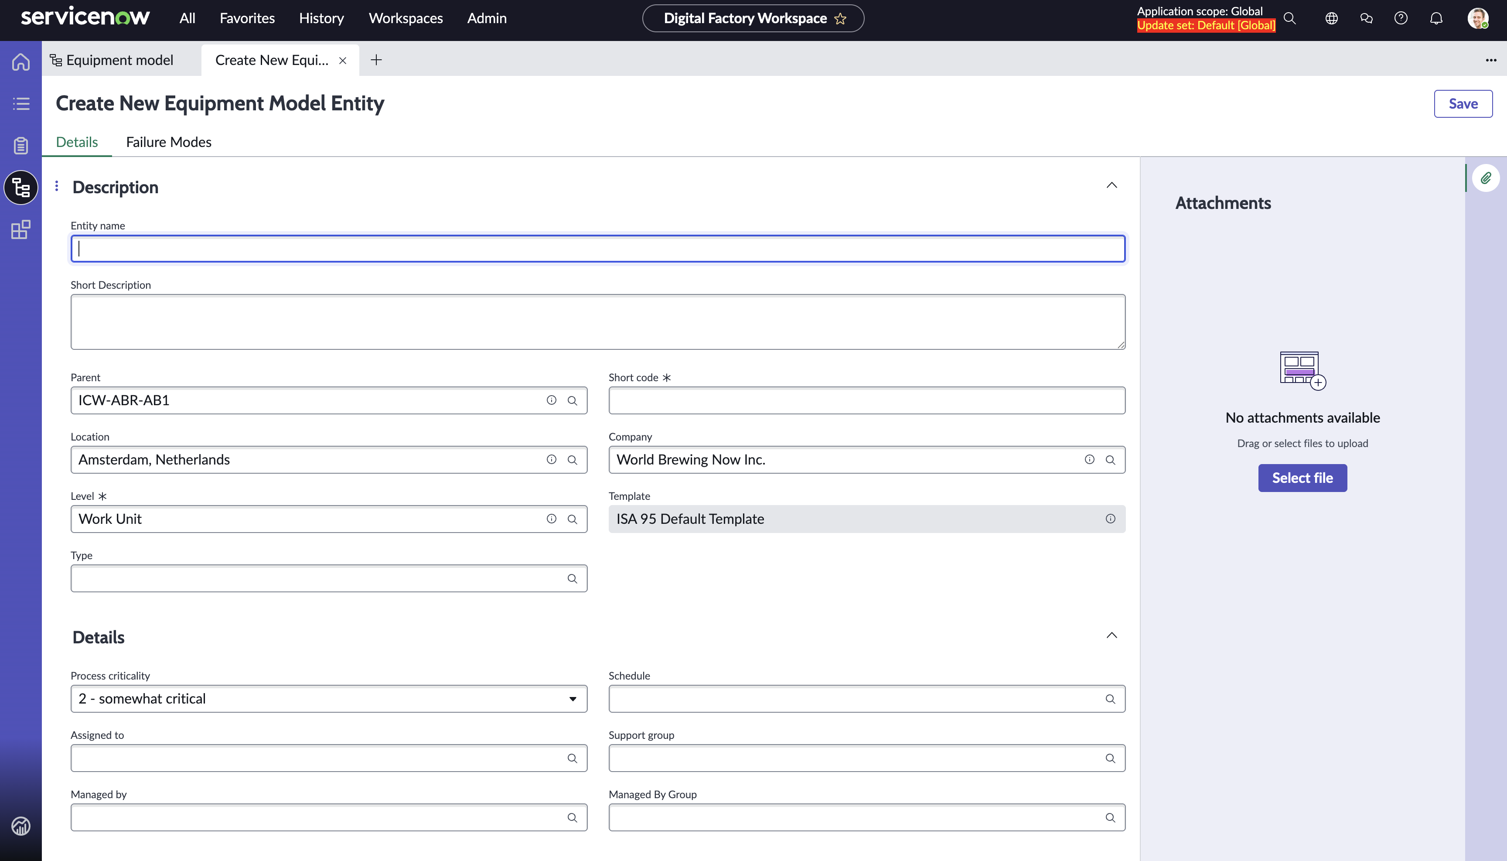Open Description section vertical dots menu
The width and height of the screenshot is (1507, 861).
[x=57, y=186]
